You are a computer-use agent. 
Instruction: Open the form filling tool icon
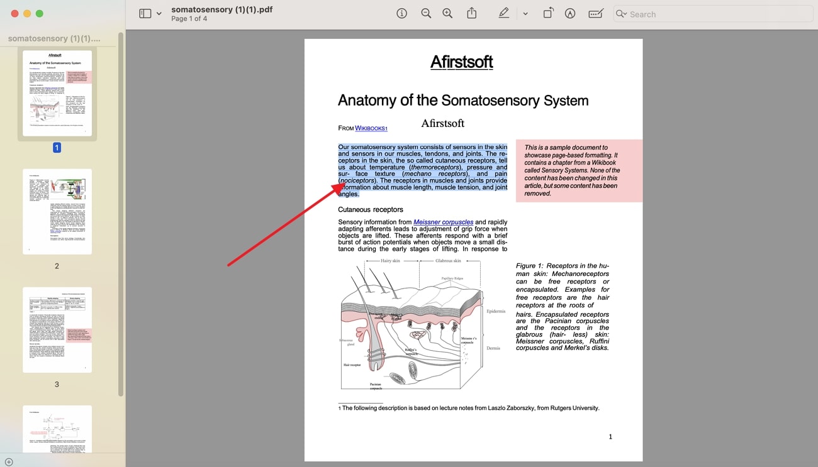tap(596, 14)
